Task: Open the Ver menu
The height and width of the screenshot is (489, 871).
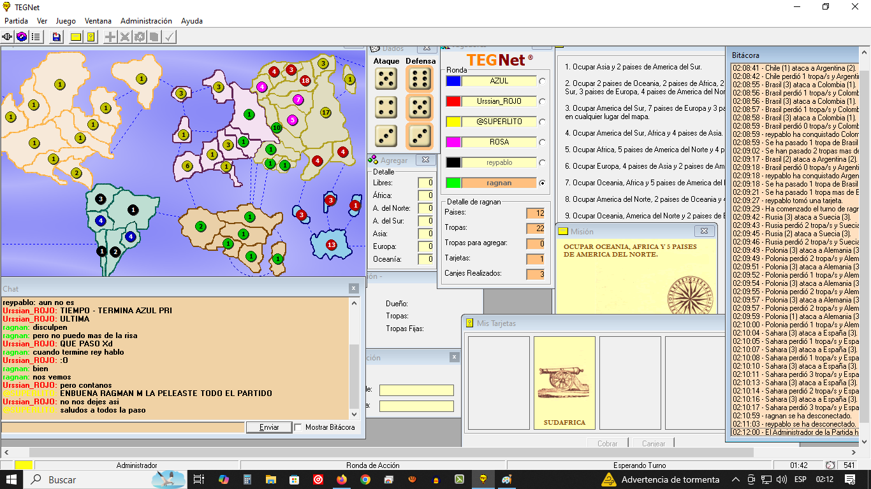Action: point(42,20)
